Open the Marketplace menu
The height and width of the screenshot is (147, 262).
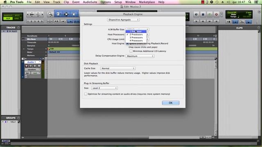coord(147,2)
